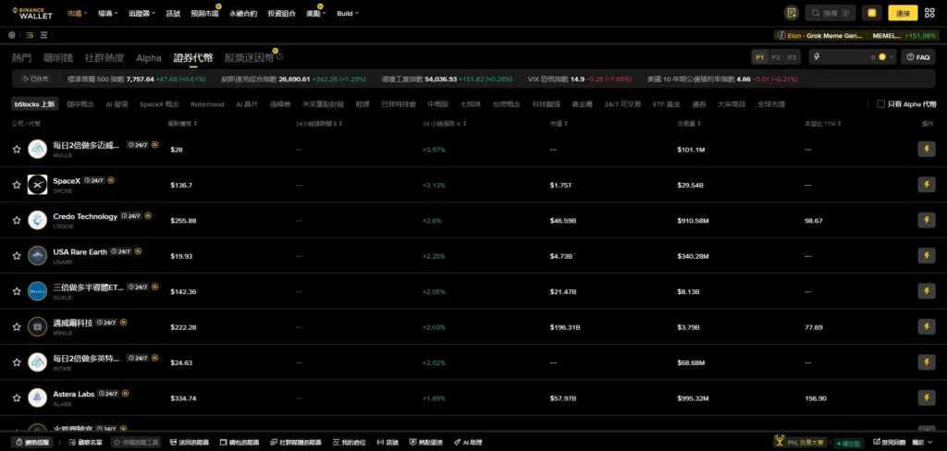Open the yellow square wallet icon
Screen dimensions: 947x451
(x=871, y=13)
